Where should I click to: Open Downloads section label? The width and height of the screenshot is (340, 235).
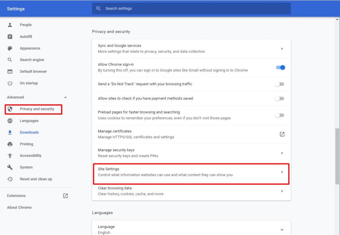click(29, 133)
